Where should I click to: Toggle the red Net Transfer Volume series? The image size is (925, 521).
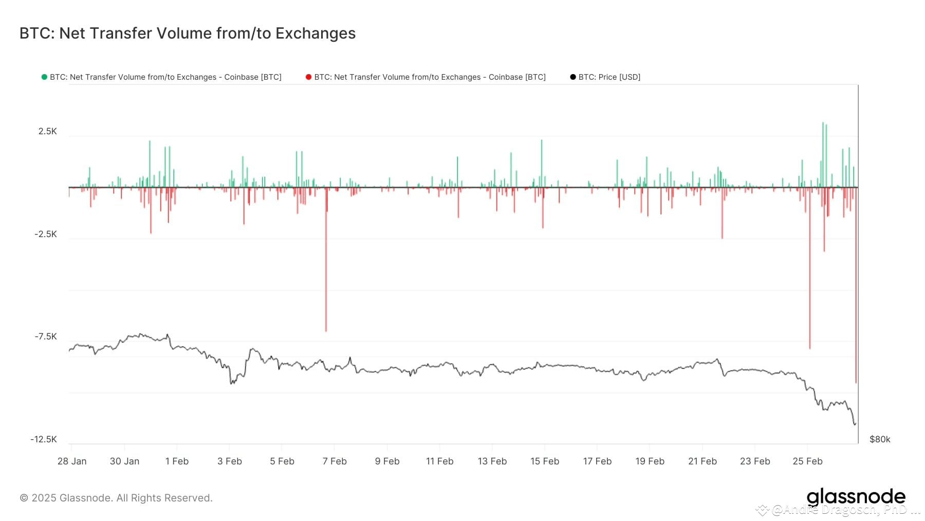[430, 77]
